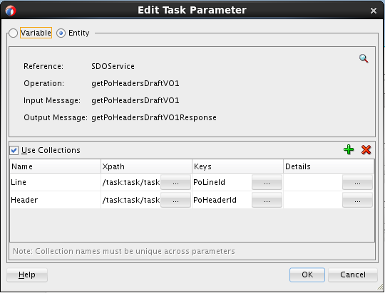The image size is (385, 293).
Task: Select the Line collection name cell
Action: coord(55,182)
